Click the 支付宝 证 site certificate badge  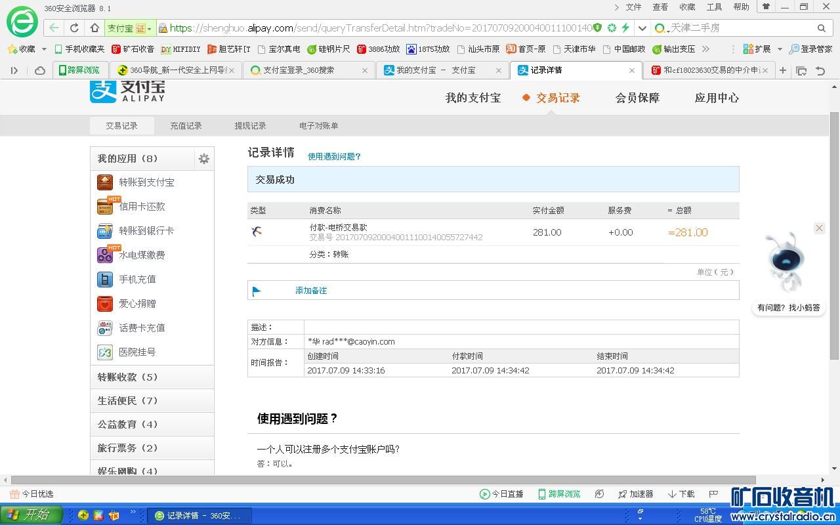click(129, 28)
